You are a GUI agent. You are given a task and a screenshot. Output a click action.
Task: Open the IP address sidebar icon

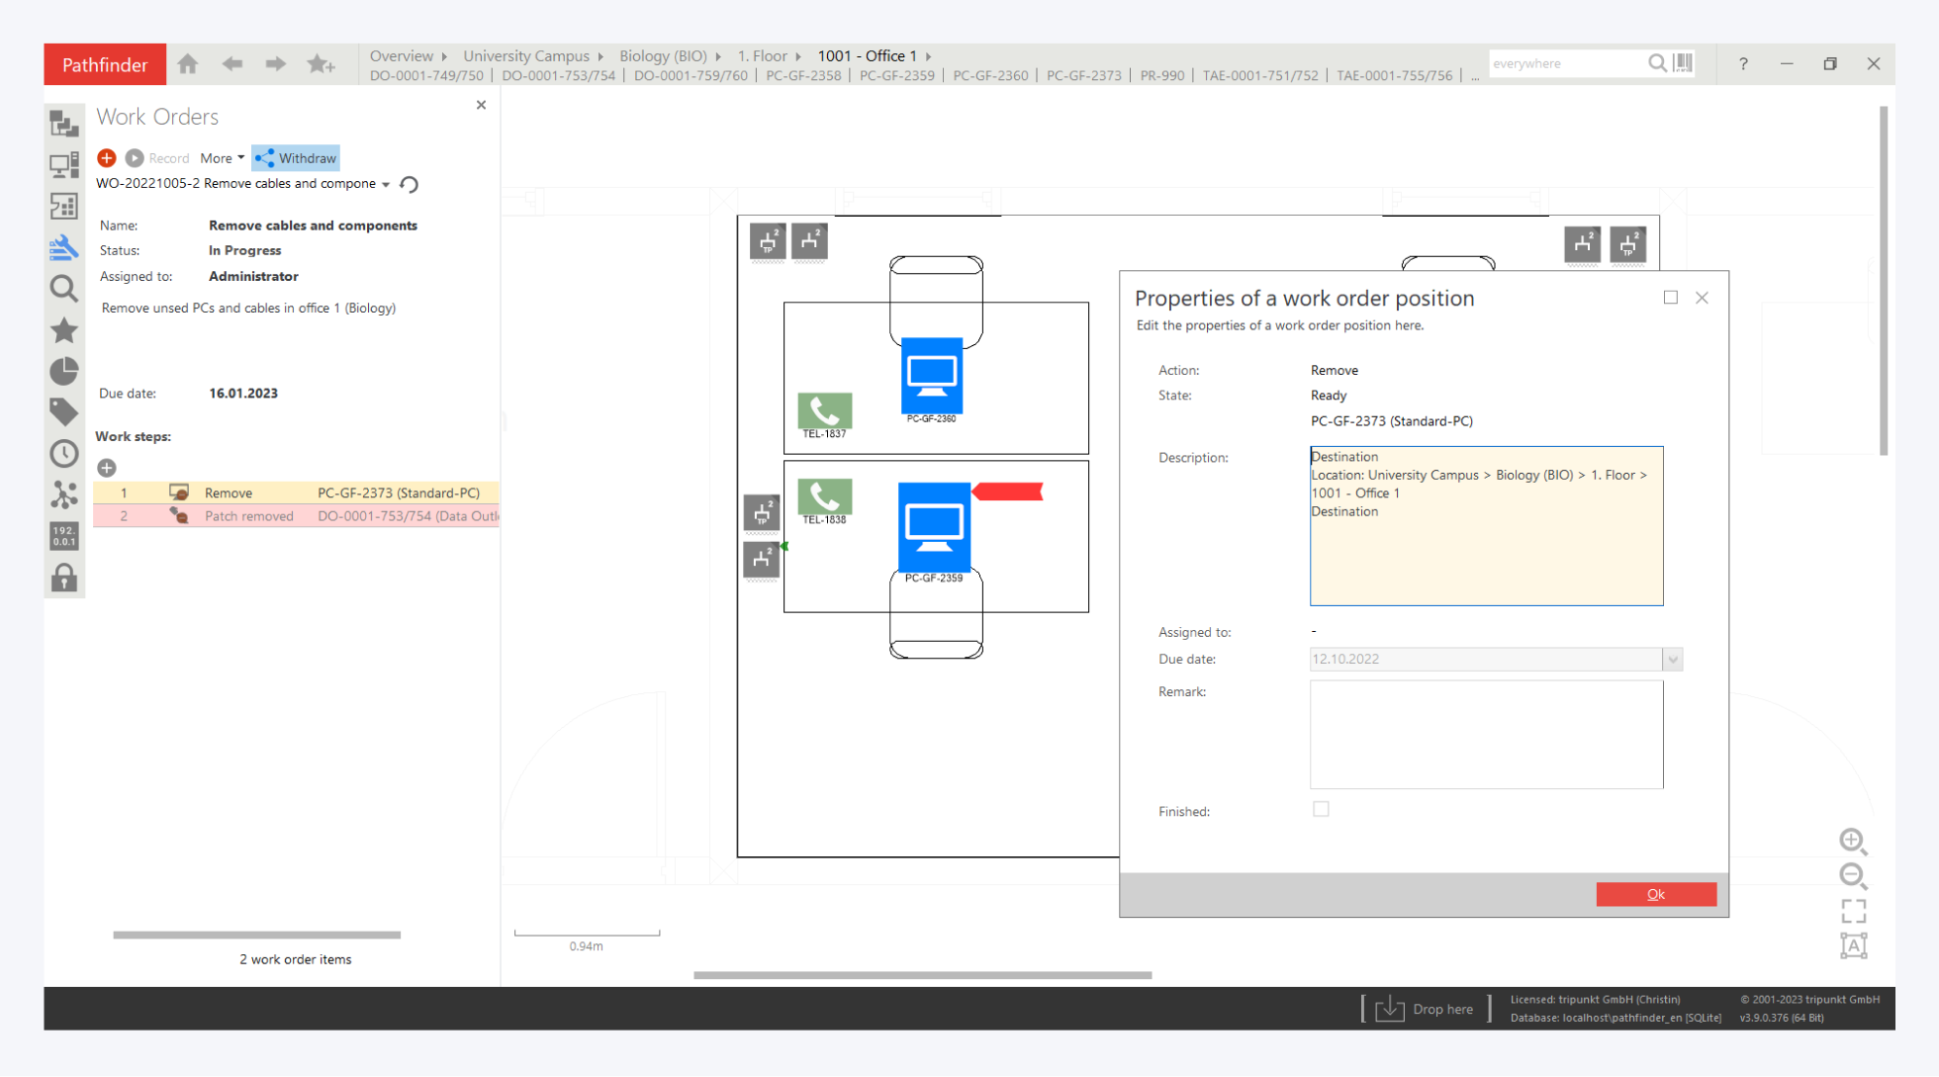coord(64,536)
